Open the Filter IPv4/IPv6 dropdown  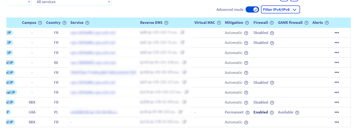[x=280, y=10]
